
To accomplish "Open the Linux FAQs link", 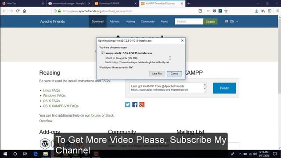I will coord(51,90).
